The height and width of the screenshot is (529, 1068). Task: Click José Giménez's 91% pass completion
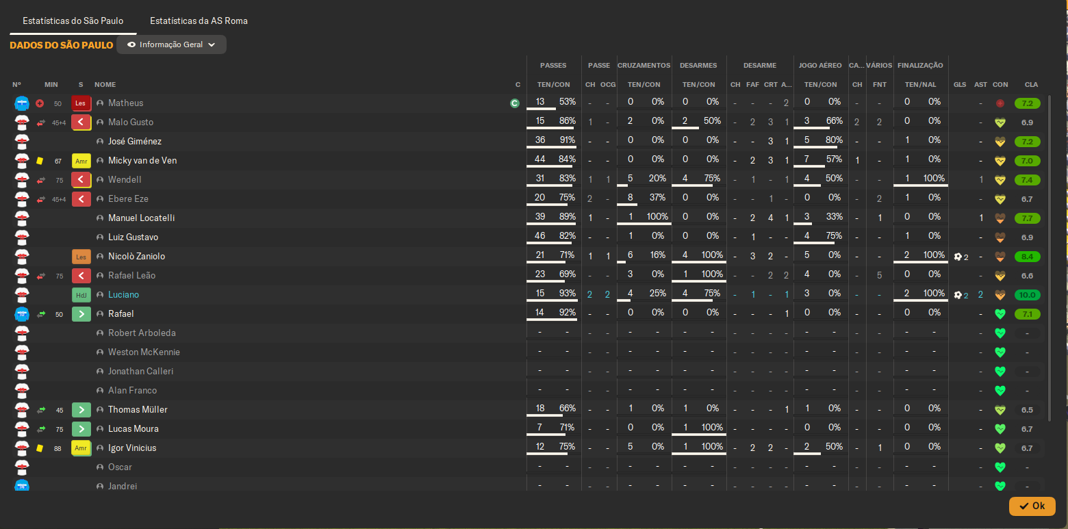click(567, 140)
